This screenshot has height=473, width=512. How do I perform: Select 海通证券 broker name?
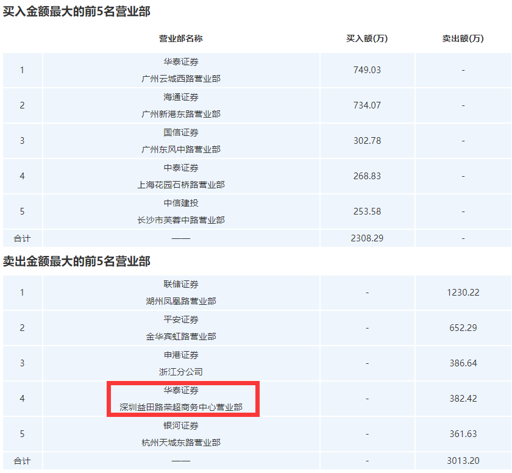(181, 97)
